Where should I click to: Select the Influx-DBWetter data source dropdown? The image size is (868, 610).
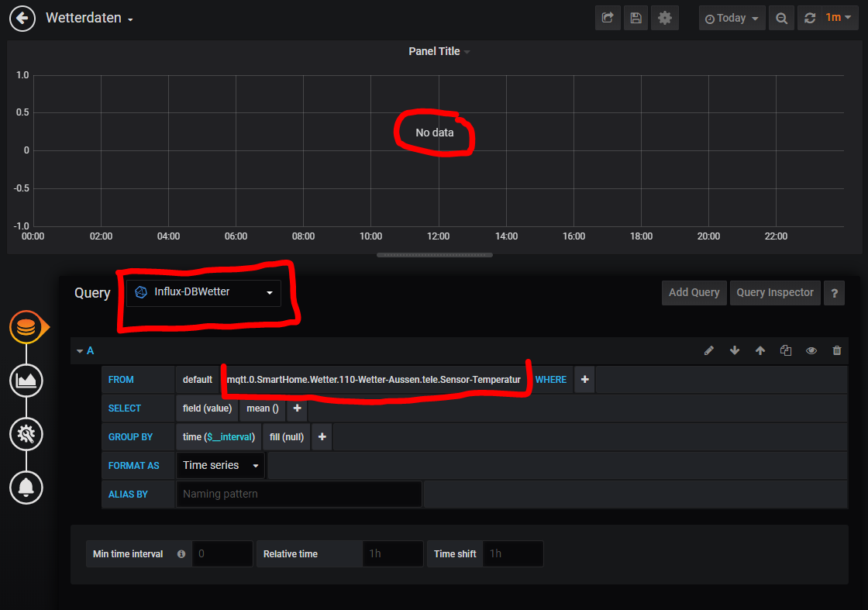[x=204, y=292]
